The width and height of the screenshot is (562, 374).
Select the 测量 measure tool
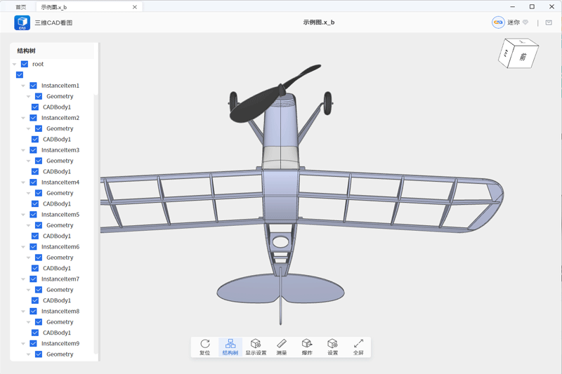pos(282,347)
